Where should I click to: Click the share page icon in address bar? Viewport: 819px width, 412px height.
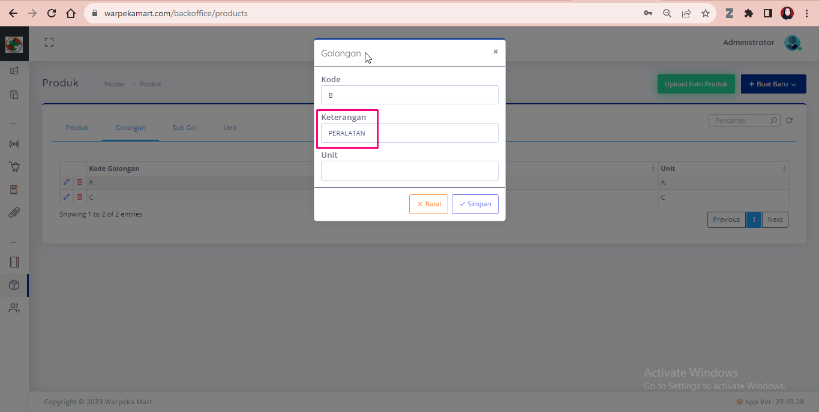pos(686,13)
